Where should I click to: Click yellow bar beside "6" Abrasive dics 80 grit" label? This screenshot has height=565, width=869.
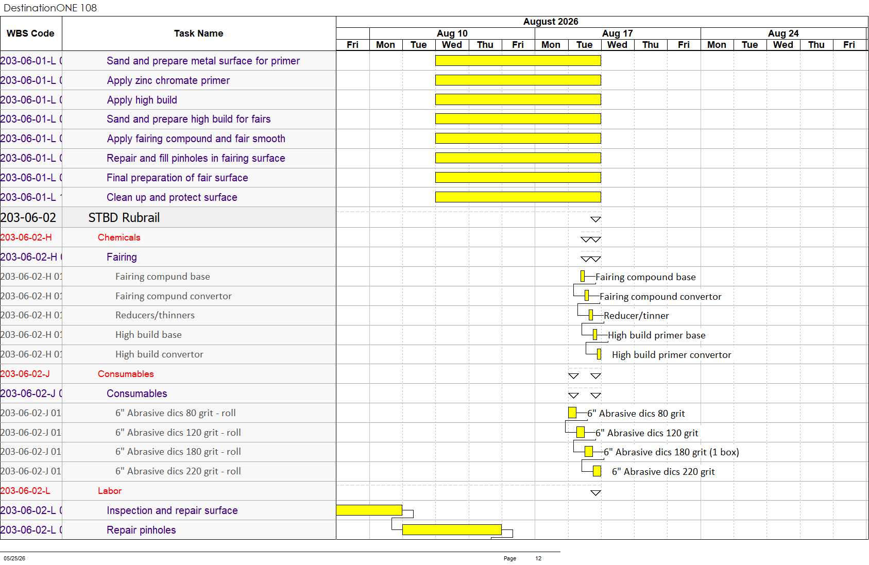pos(572,413)
